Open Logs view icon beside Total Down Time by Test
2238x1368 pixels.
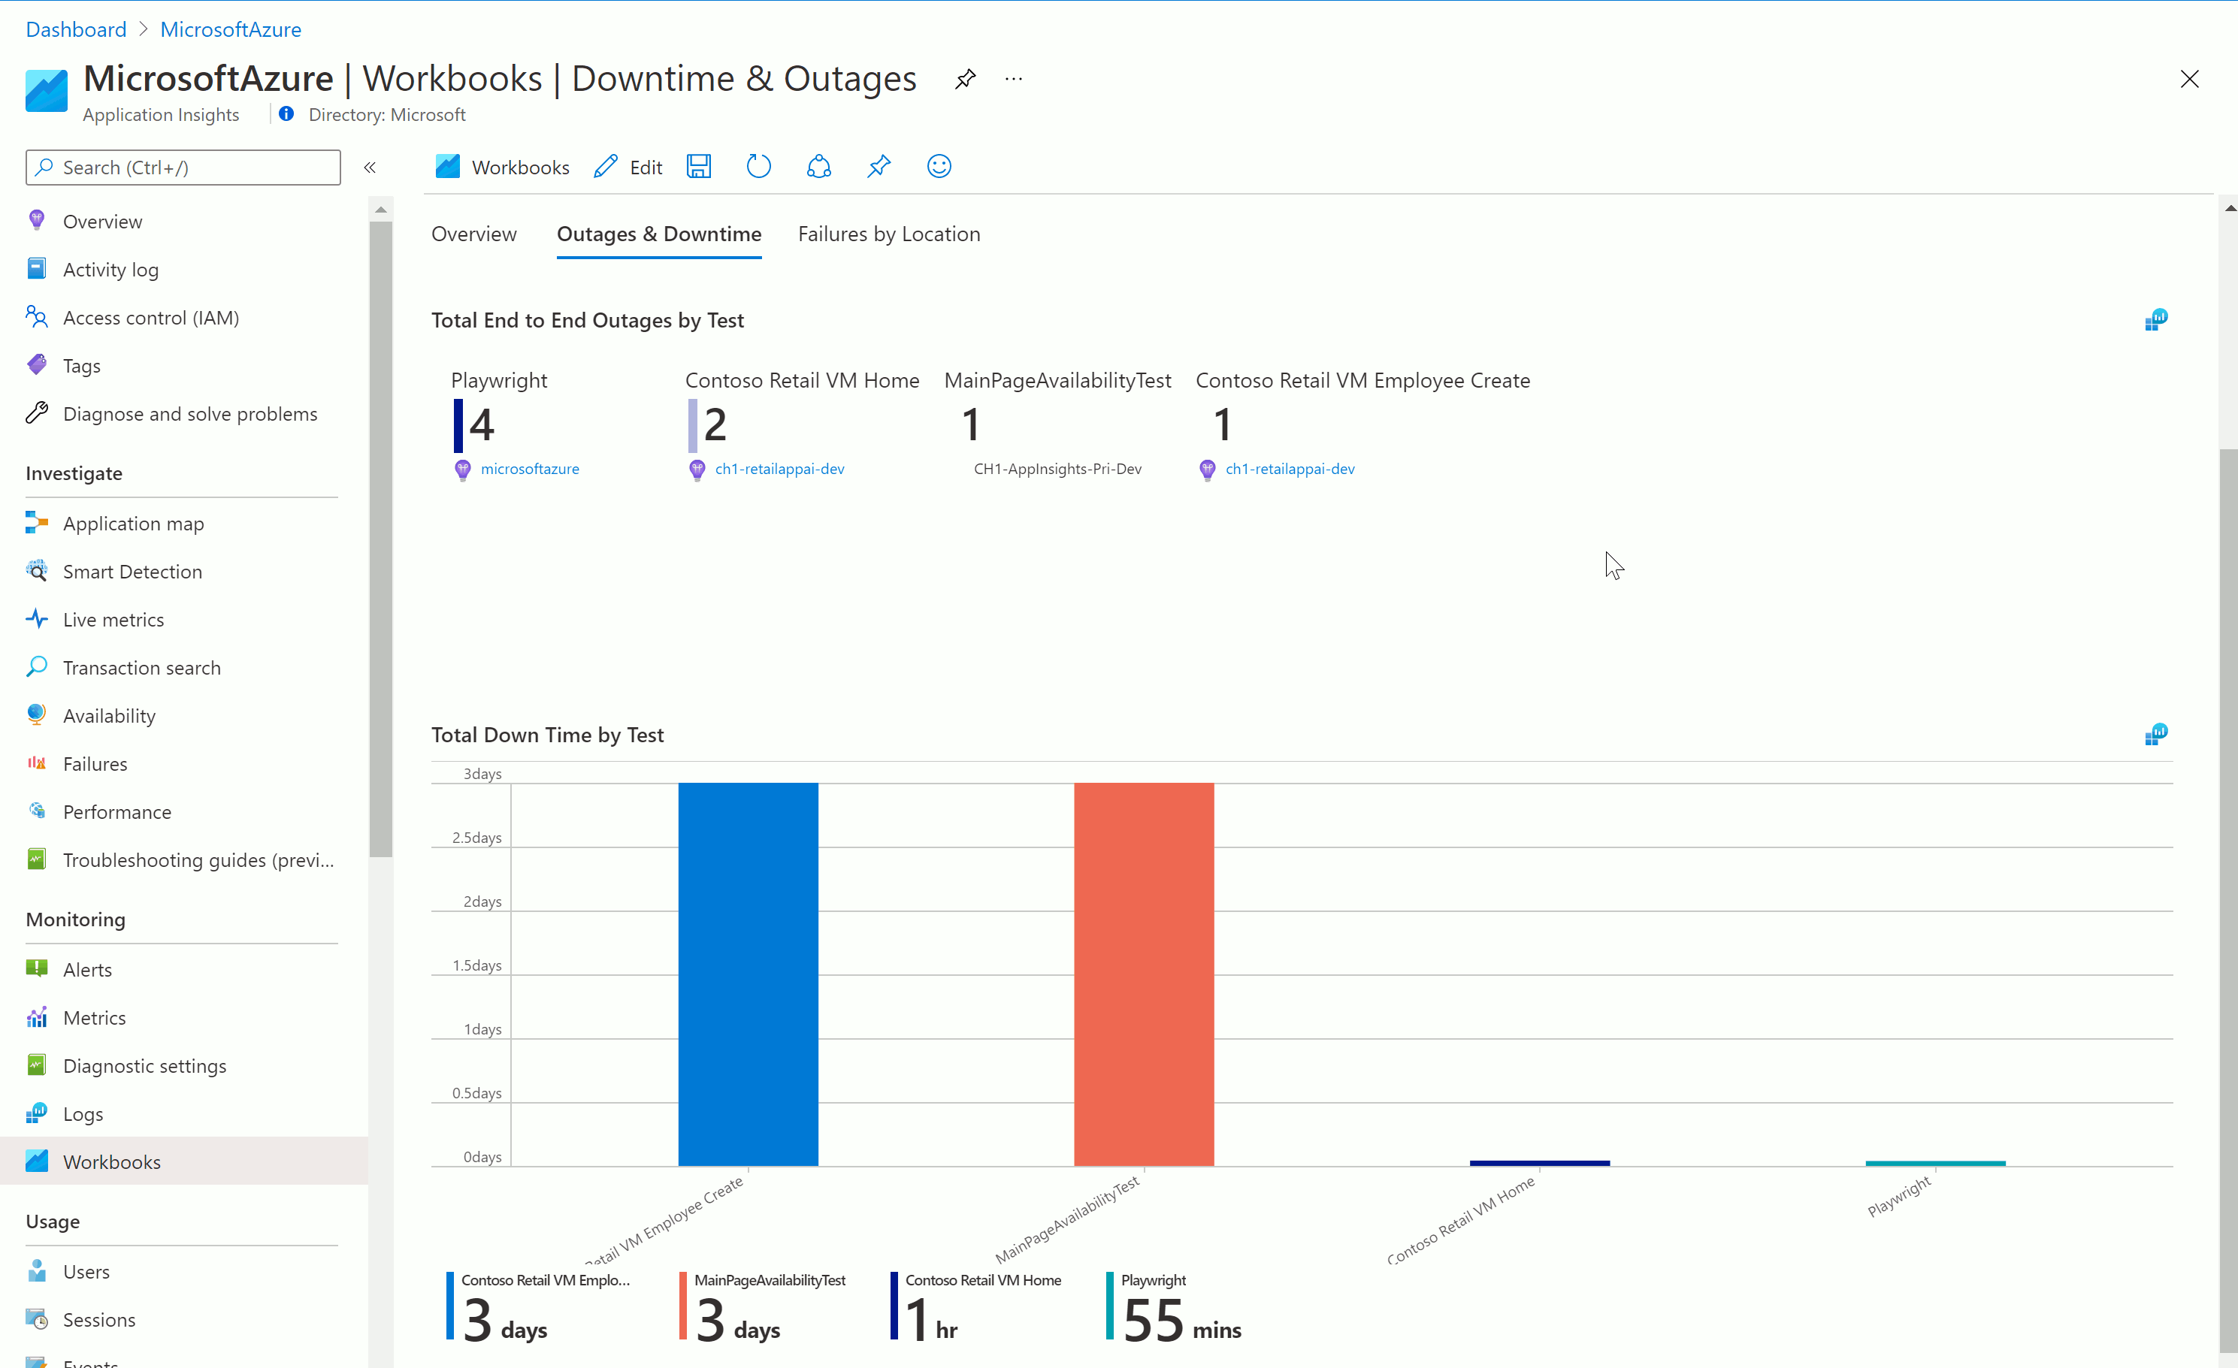point(2155,735)
